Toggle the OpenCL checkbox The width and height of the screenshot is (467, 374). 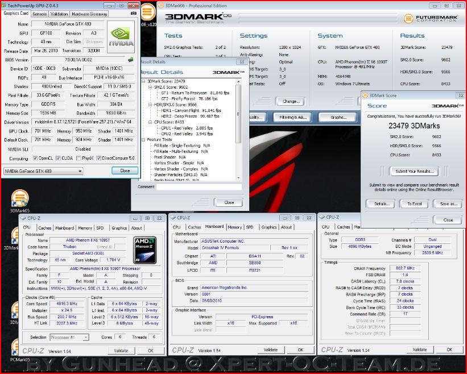(35, 158)
